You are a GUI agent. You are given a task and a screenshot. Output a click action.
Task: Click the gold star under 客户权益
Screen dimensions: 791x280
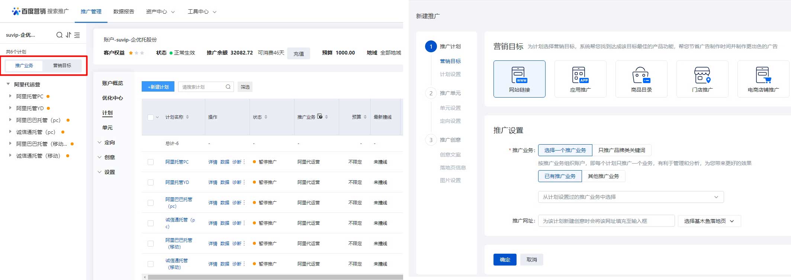tap(131, 53)
